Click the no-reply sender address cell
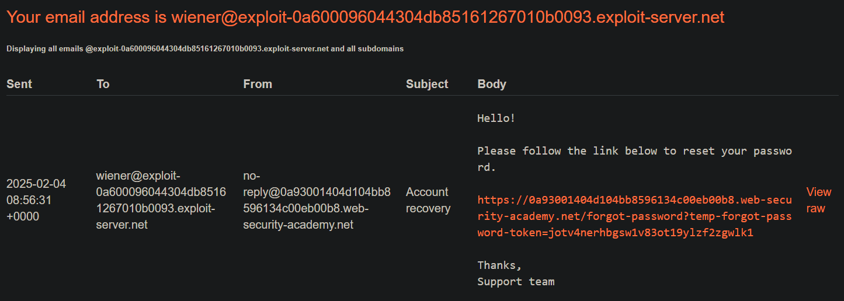The image size is (844, 301). coord(317,200)
